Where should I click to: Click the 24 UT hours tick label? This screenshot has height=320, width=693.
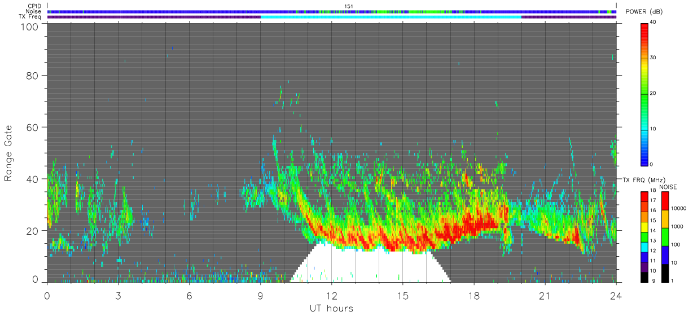(x=616, y=296)
